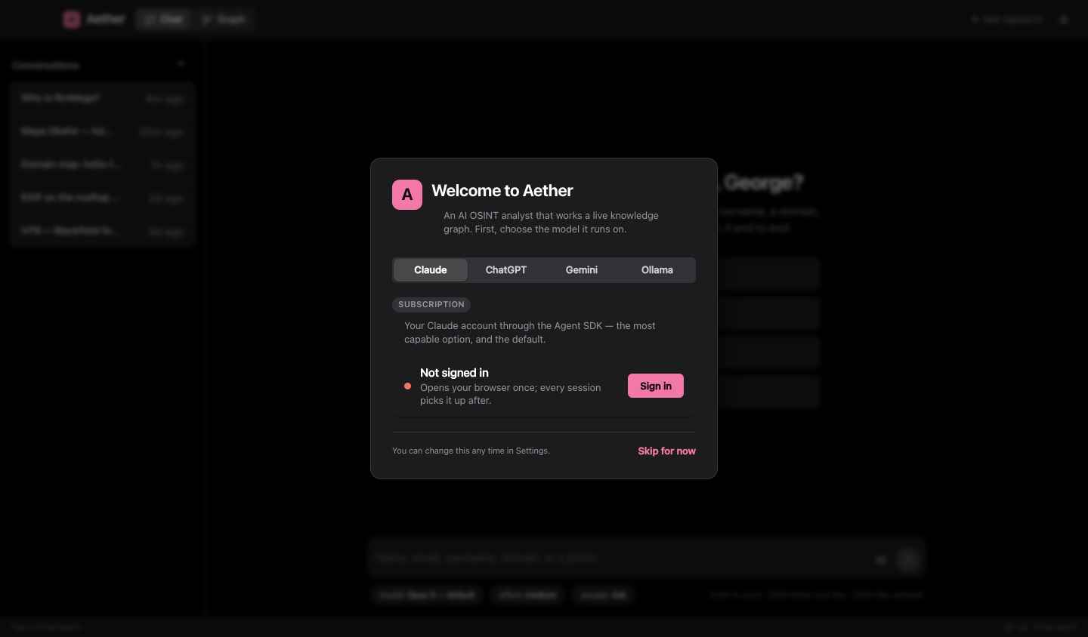Click 'Opens your browser once' description text

pyautogui.click(x=511, y=394)
